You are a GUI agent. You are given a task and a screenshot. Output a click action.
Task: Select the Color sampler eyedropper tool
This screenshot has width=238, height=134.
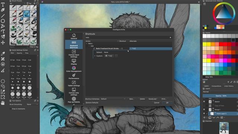pyautogui.click(x=3, y=54)
